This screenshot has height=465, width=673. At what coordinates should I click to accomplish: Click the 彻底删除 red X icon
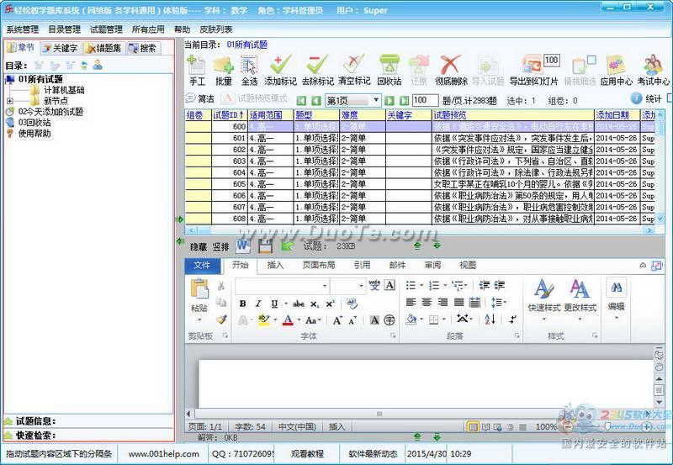pyautogui.click(x=450, y=66)
